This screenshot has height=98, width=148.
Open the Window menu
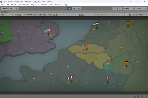58,5
